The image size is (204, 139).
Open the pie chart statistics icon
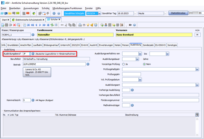[x=34, y=13]
